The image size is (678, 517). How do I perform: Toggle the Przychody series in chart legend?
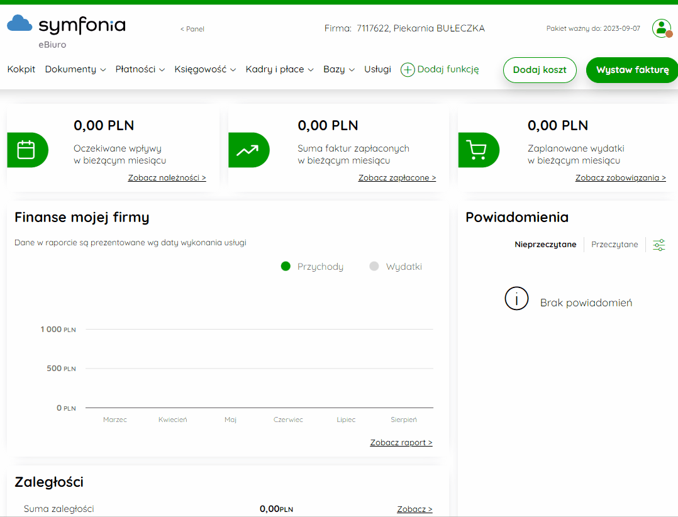312,266
